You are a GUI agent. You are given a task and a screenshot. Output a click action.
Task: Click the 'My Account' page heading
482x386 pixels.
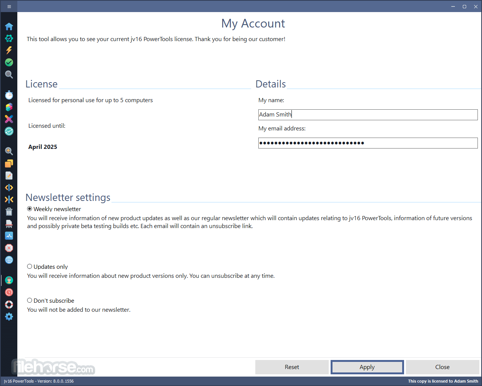[x=253, y=23]
